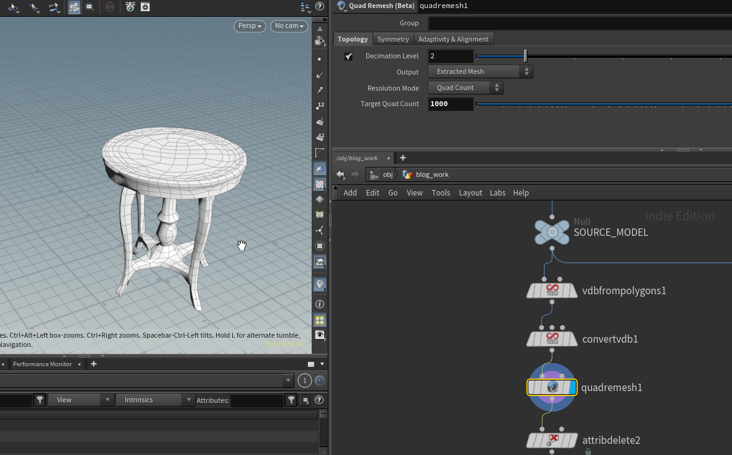Toggle the Decimation Level checkbox
Viewport: 732px width, 455px height.
point(349,56)
